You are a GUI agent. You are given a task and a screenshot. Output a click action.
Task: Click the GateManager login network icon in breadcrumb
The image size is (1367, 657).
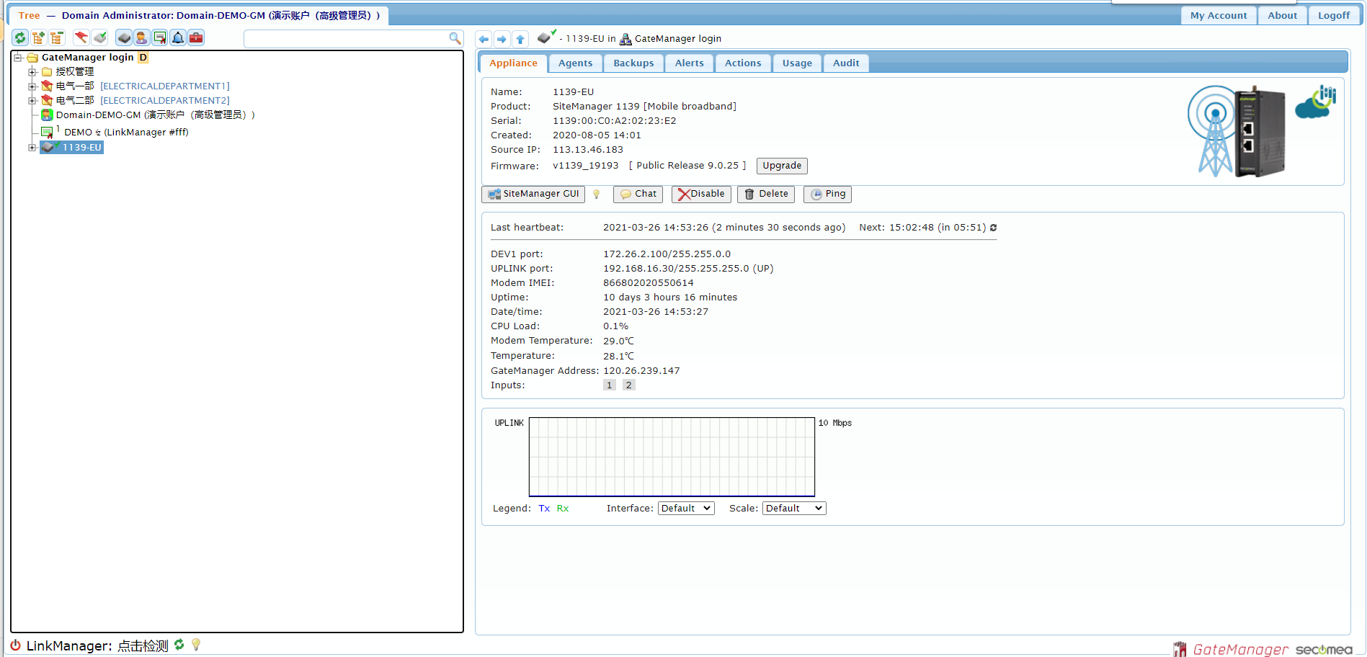coord(625,39)
